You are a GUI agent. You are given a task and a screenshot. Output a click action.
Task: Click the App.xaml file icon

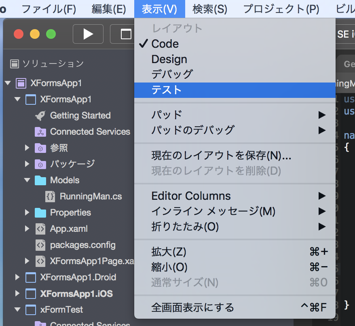coord(40,229)
